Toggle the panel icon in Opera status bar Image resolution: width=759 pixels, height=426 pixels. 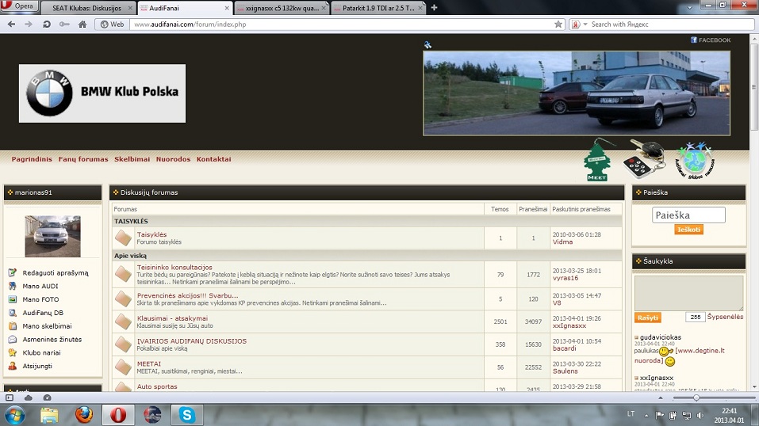10,397
